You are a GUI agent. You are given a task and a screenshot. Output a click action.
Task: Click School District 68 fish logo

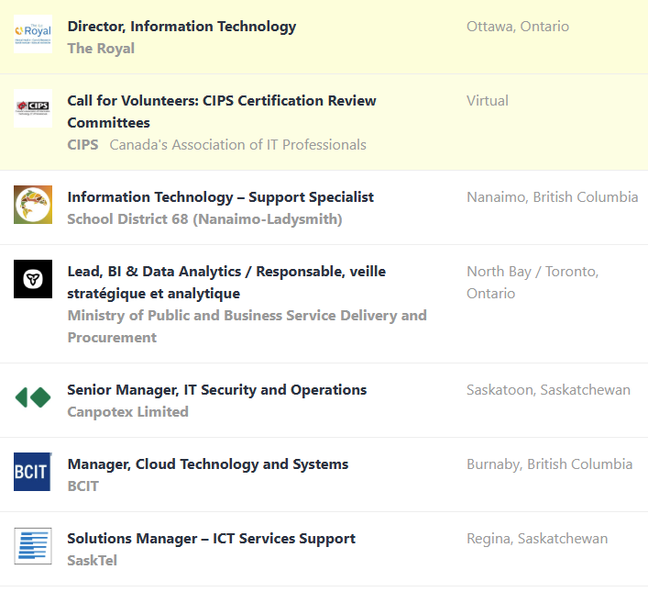pos(33,205)
